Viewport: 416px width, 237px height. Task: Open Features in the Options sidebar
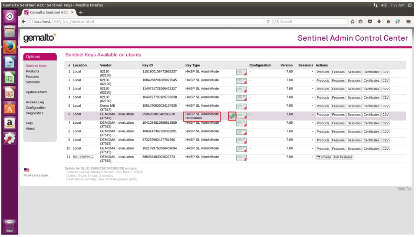[32, 76]
